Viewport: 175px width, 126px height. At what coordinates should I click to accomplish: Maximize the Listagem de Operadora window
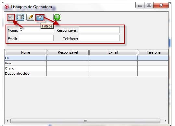click(149, 5)
